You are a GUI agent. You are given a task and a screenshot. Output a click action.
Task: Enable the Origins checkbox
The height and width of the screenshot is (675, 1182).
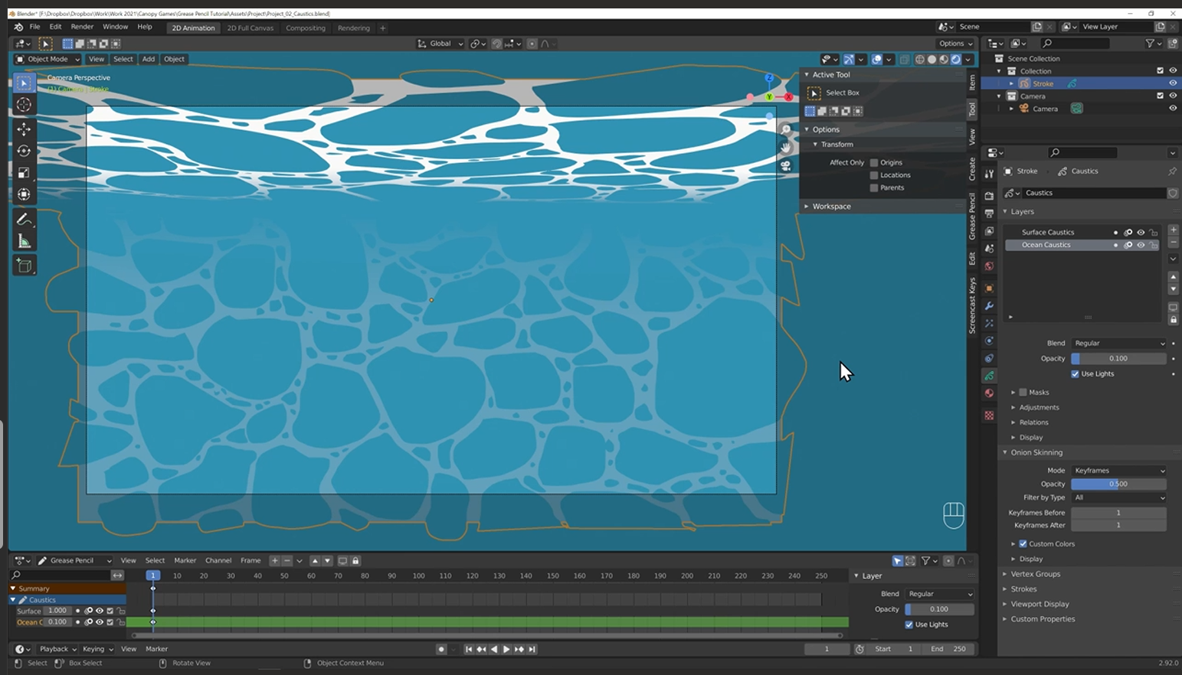(873, 162)
